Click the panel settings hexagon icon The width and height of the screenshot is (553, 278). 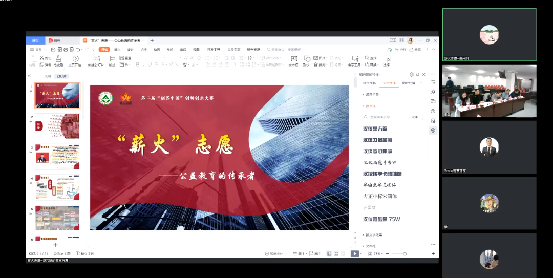click(x=412, y=74)
